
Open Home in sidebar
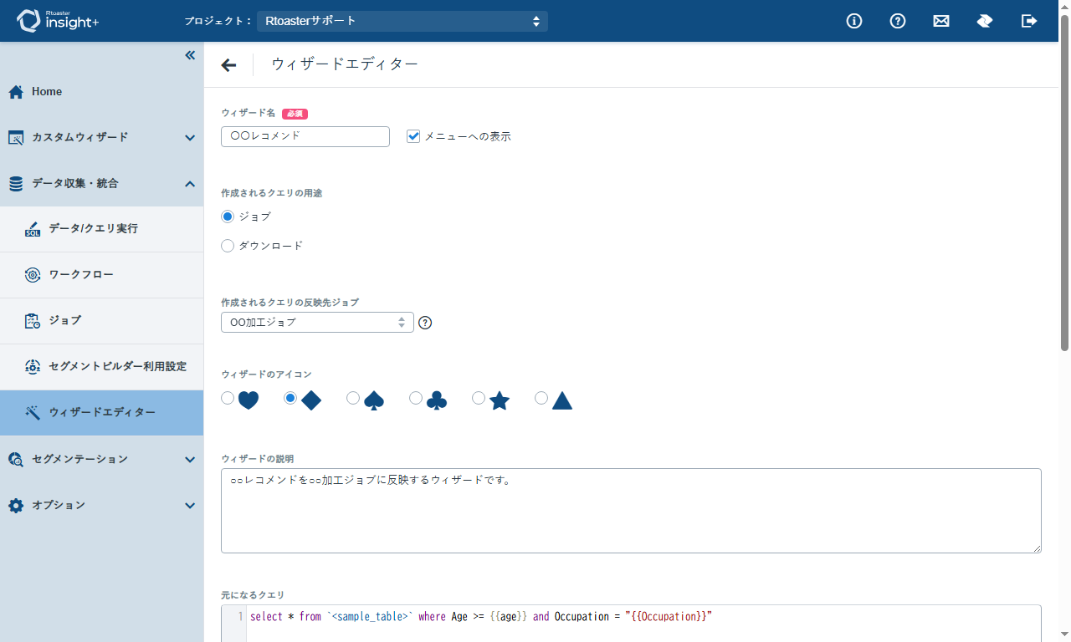pos(101,92)
